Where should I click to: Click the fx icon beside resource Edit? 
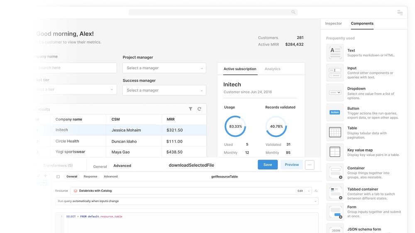click(316, 191)
